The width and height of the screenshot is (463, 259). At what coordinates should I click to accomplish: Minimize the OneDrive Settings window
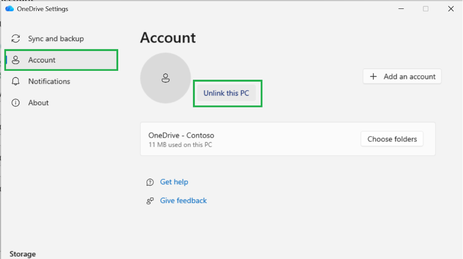point(401,9)
